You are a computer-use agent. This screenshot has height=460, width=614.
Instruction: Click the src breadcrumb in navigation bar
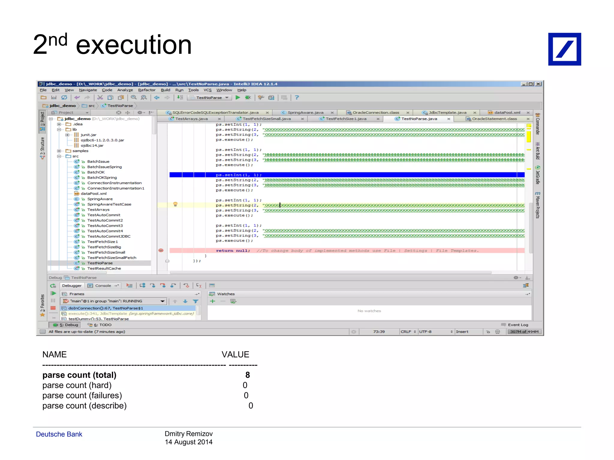[x=89, y=106]
